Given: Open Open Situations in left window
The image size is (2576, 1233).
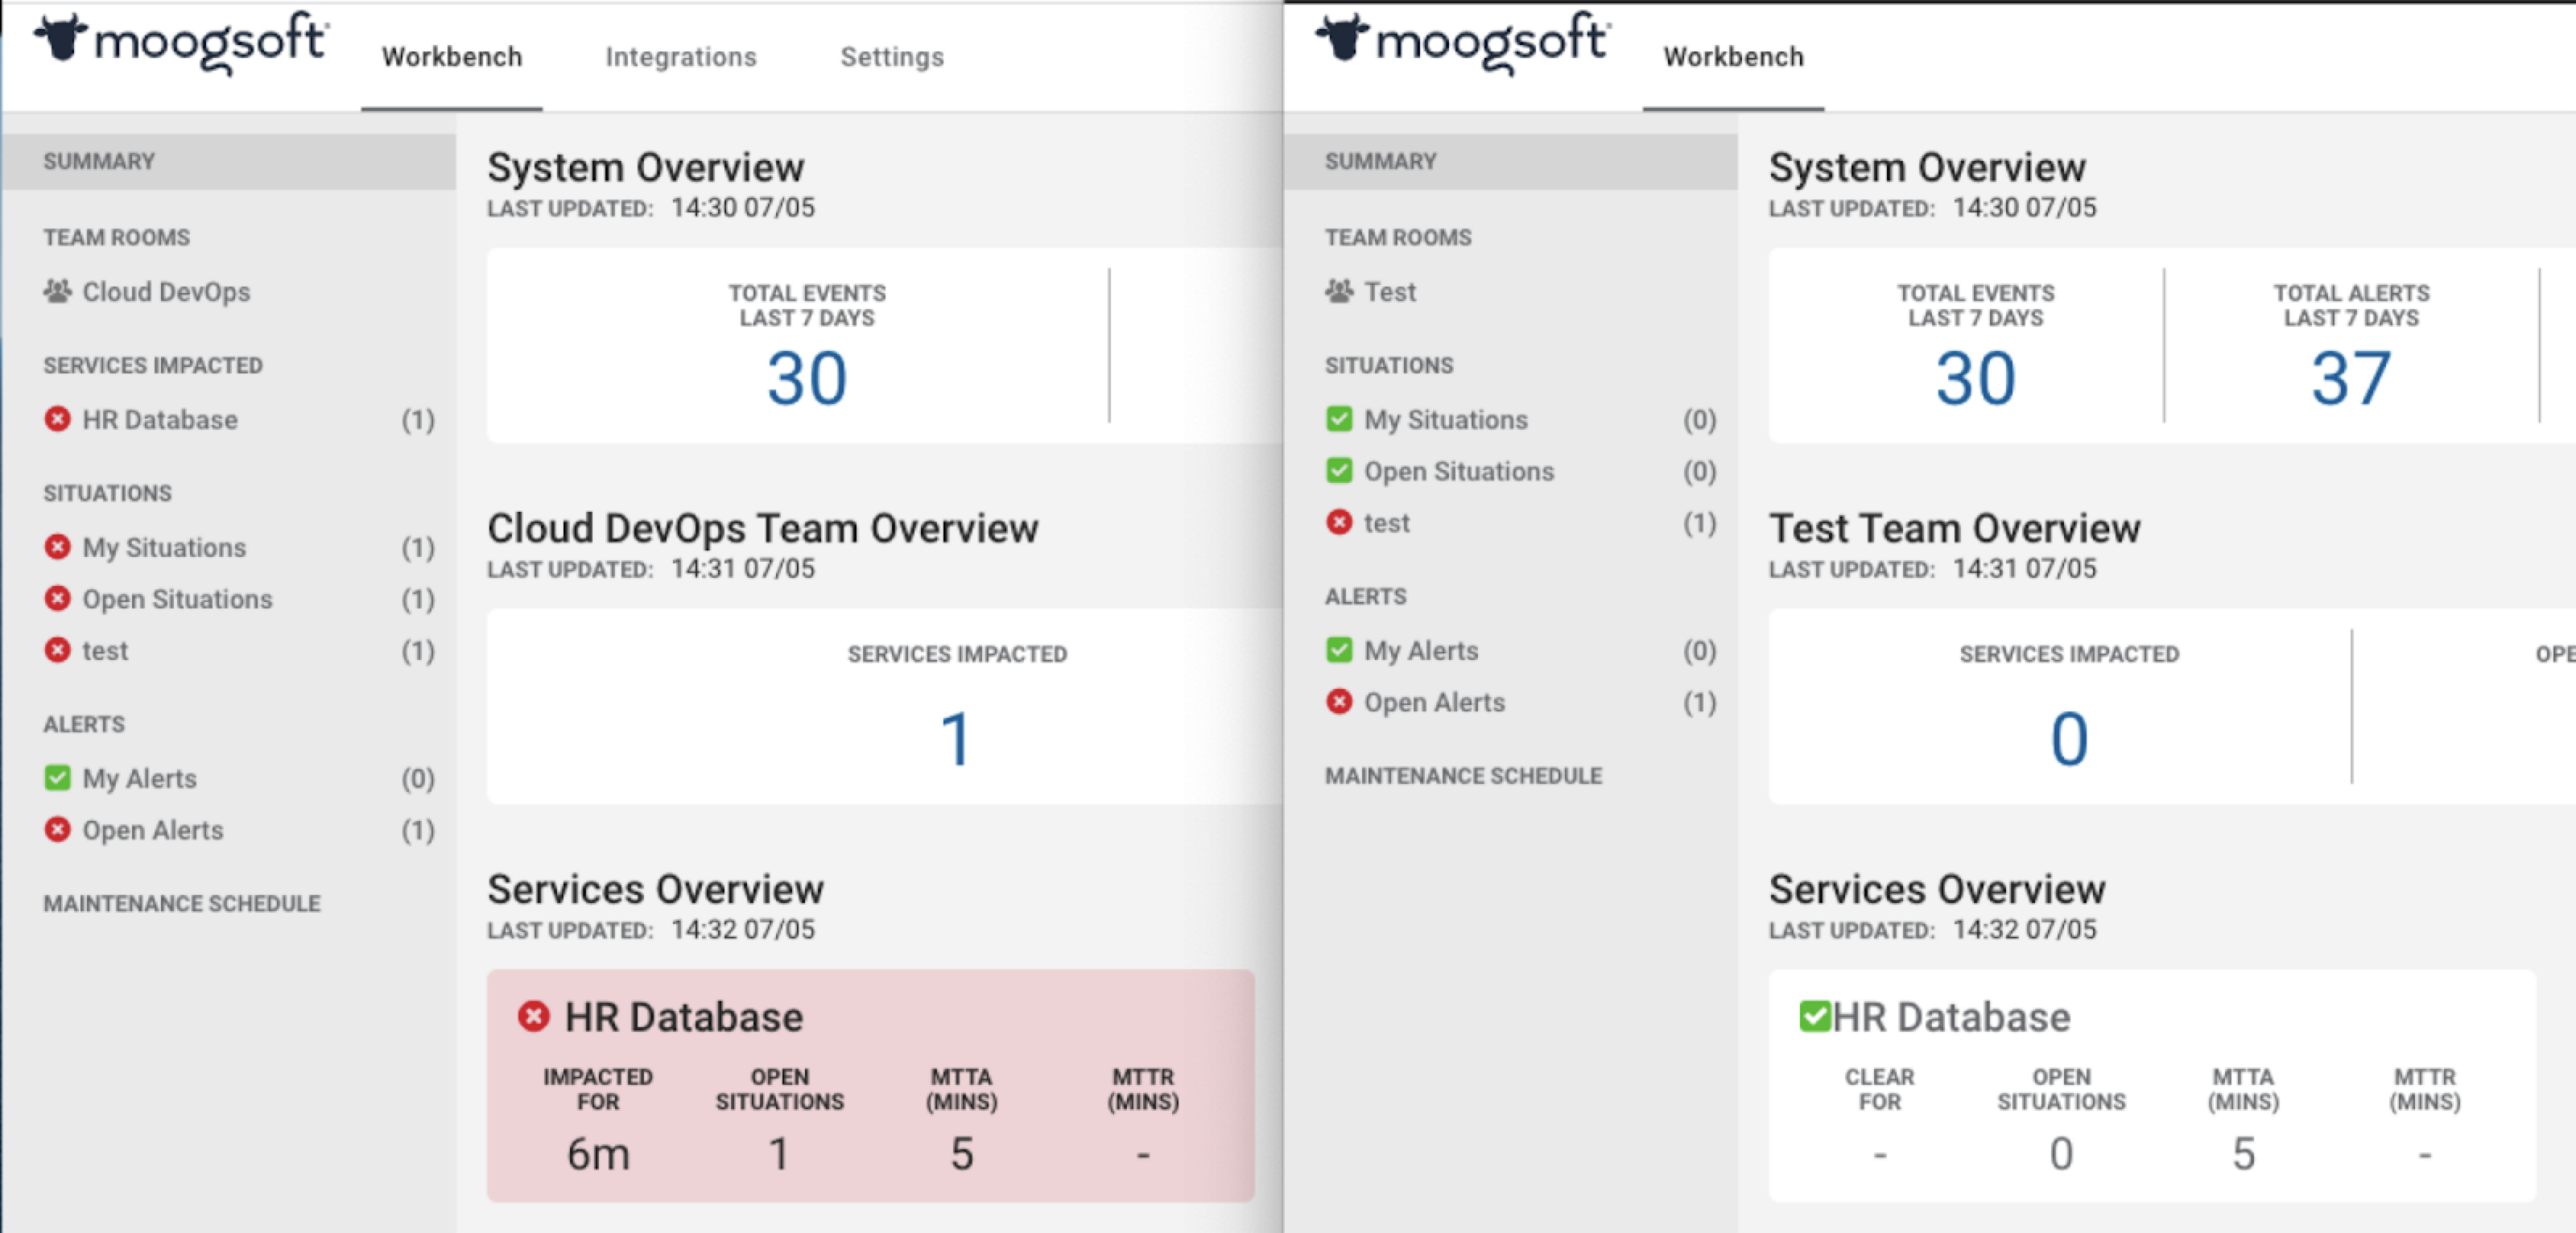Looking at the screenshot, I should pyautogui.click(x=177, y=599).
